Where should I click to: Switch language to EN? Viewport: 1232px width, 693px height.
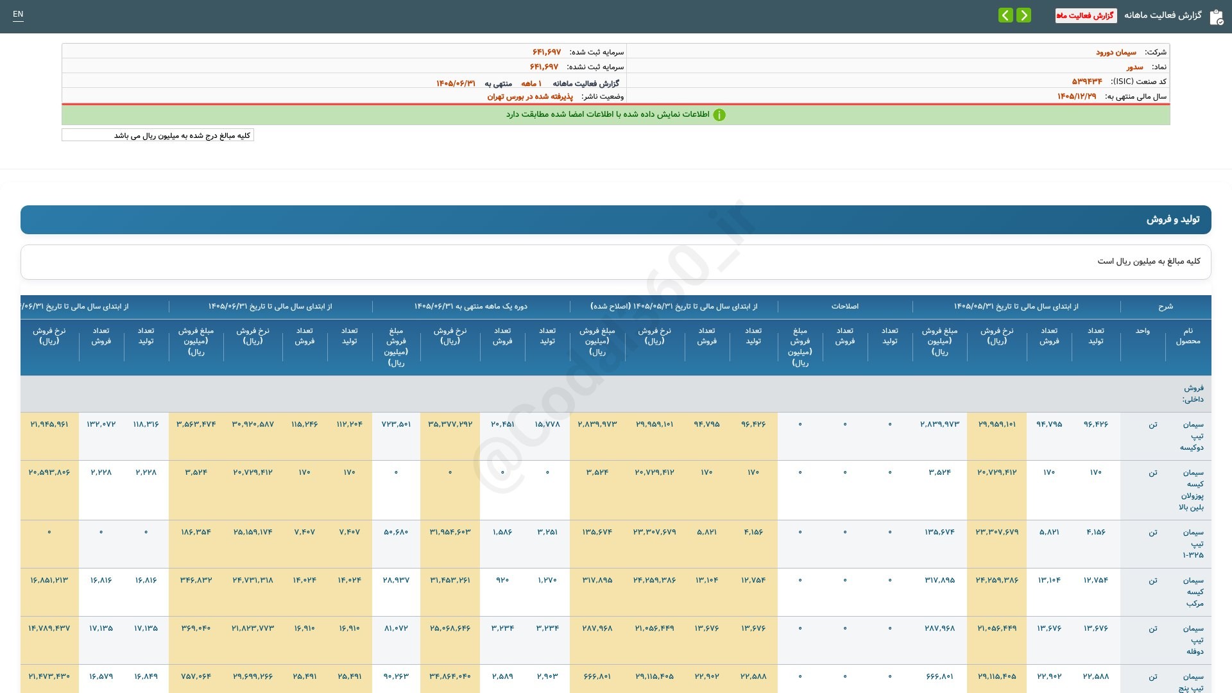point(18,14)
